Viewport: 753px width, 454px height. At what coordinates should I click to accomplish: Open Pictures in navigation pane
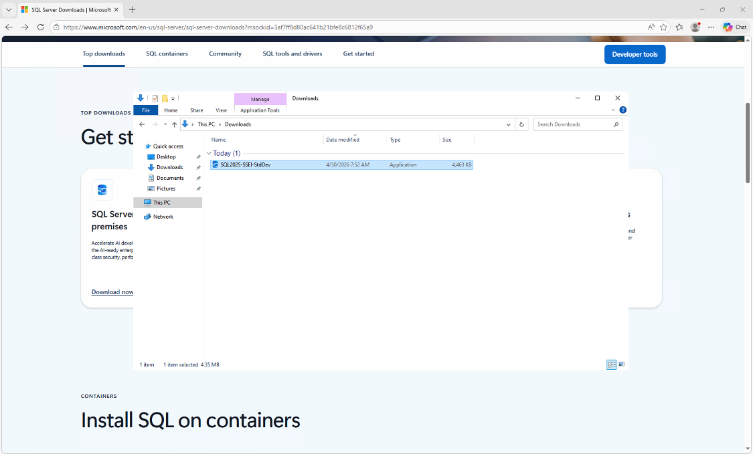166,189
